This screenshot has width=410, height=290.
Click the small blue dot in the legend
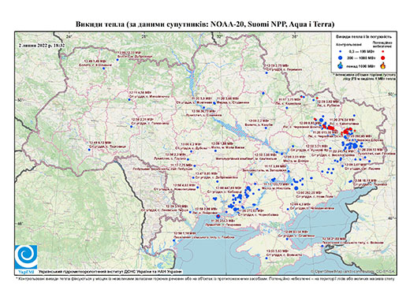(x=341, y=52)
